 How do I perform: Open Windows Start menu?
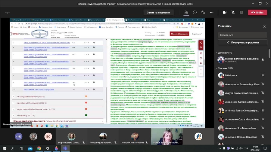[4, 148]
